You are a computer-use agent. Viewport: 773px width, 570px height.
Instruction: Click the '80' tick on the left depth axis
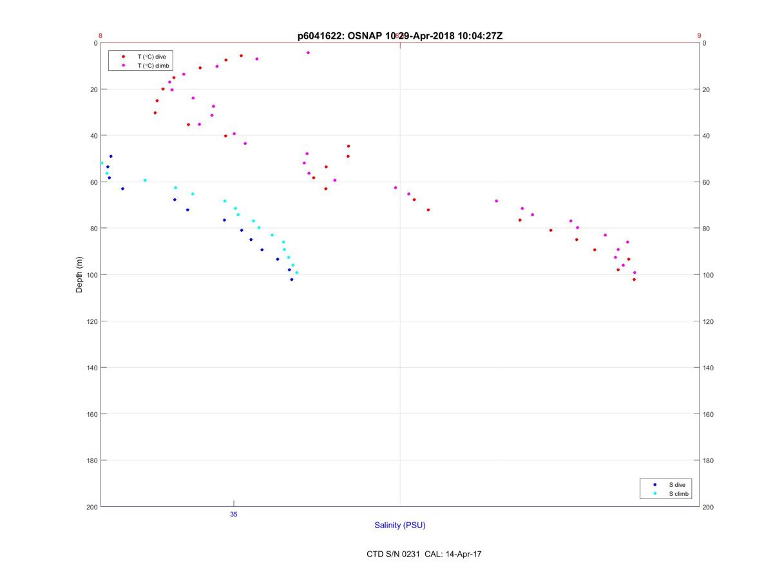93,229
